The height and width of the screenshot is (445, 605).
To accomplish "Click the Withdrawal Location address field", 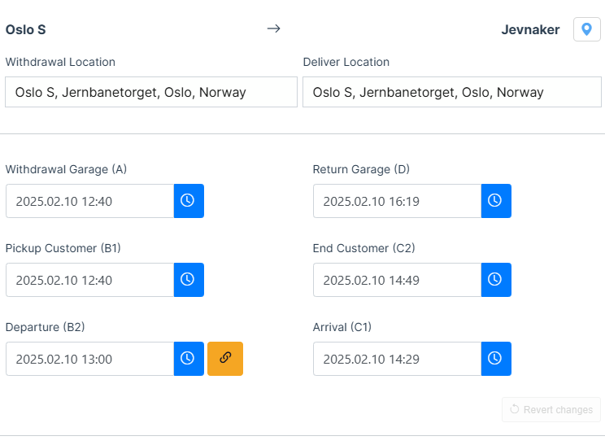I will [151, 92].
